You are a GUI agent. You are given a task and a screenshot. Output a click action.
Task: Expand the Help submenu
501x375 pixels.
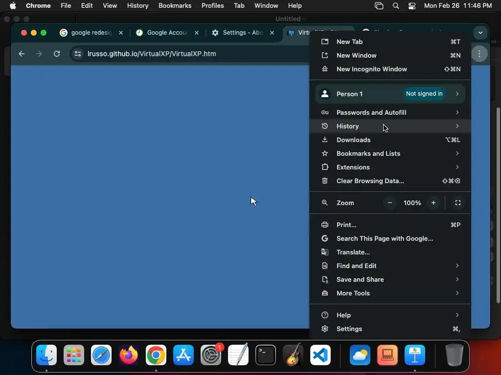tap(390, 315)
